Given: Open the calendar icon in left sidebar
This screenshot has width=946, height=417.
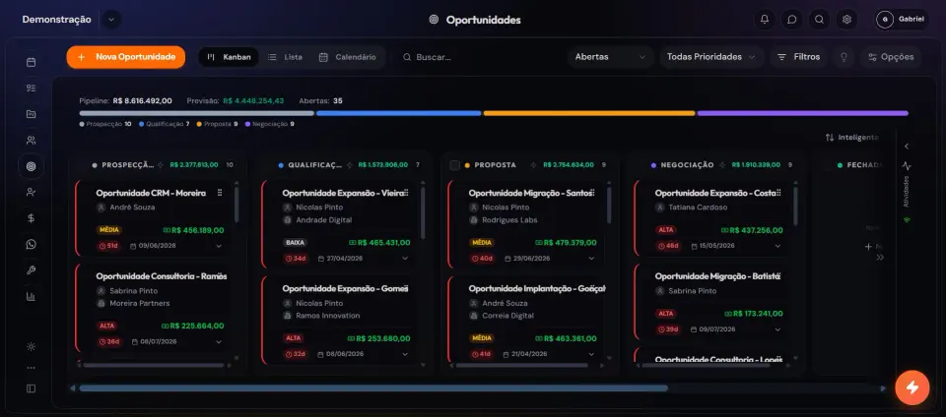Looking at the screenshot, I should point(31,62).
